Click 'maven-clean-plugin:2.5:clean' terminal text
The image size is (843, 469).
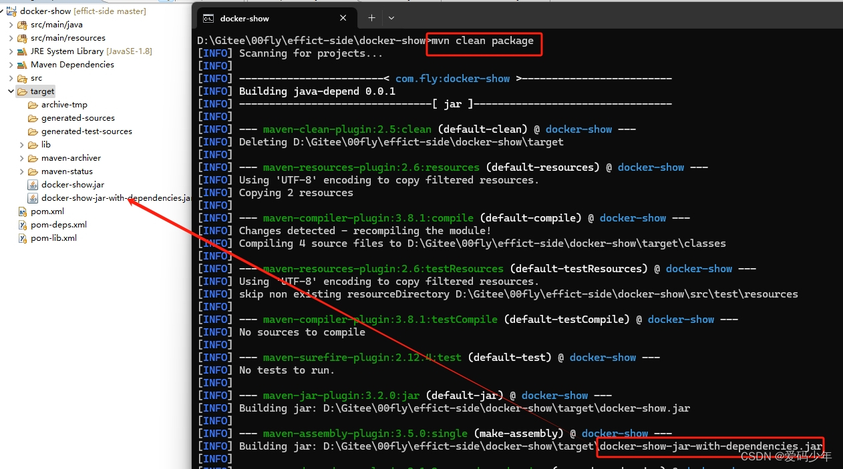click(x=347, y=129)
